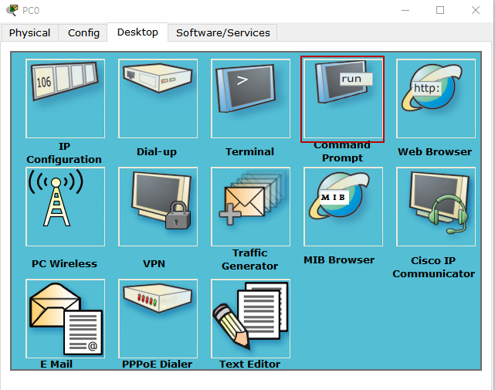Image resolution: width=495 pixels, height=390 pixels.
Task: Close the PC0 window
Action: tap(476, 10)
